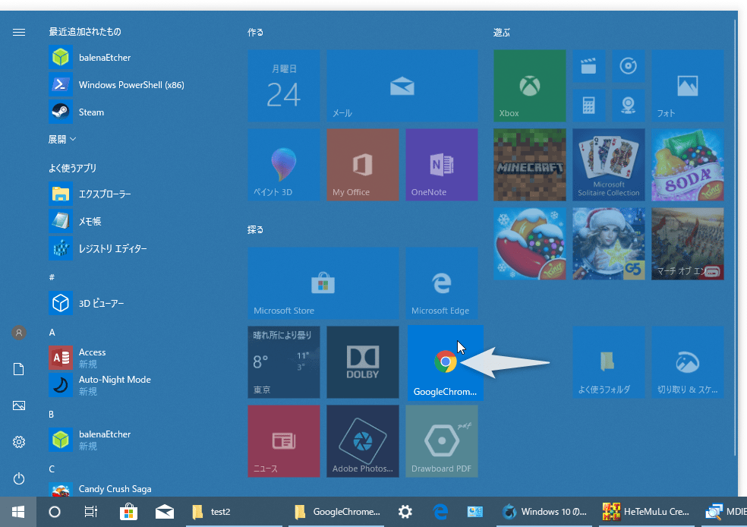Open the News tile

283,441
